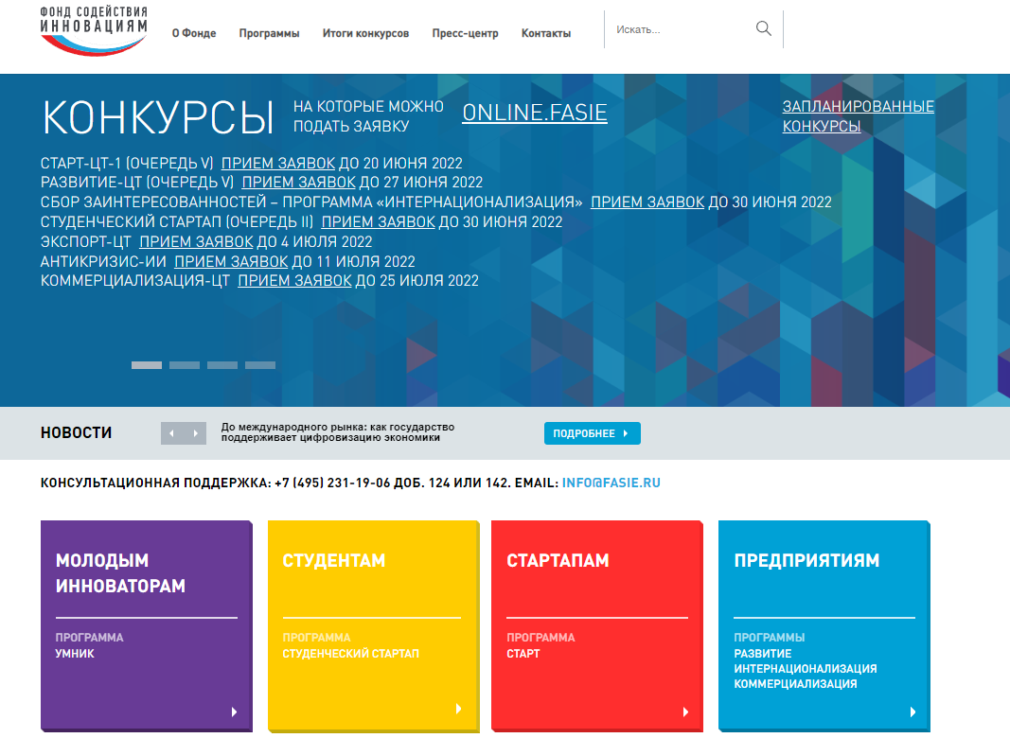This screenshot has height=738, width=1010.
Task: Click arrow on Стартапам card
Action: (x=685, y=712)
